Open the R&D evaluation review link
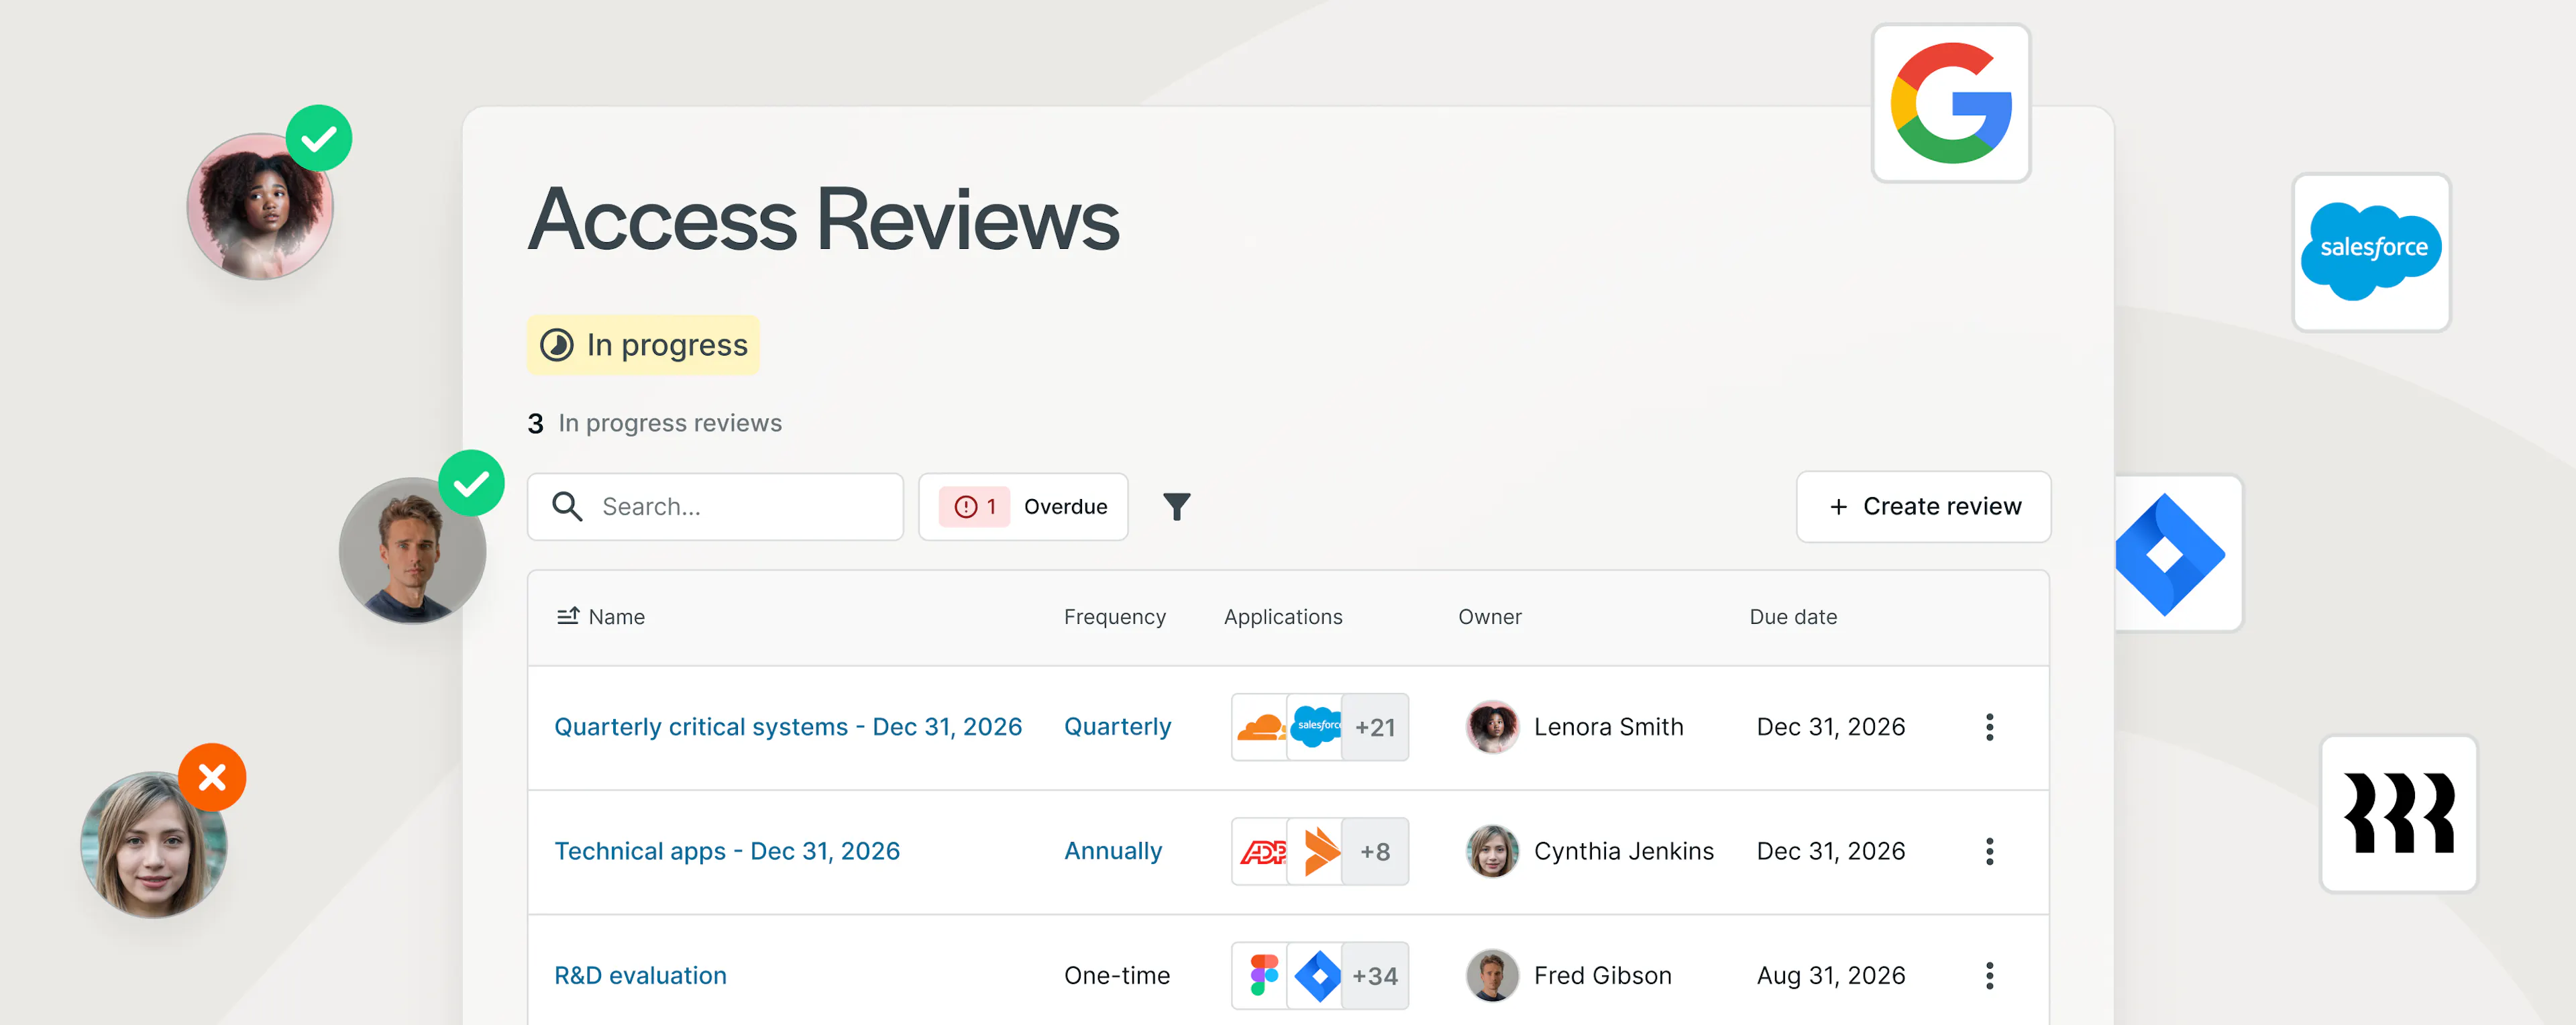Viewport: 2576px width, 1025px height. point(640,975)
